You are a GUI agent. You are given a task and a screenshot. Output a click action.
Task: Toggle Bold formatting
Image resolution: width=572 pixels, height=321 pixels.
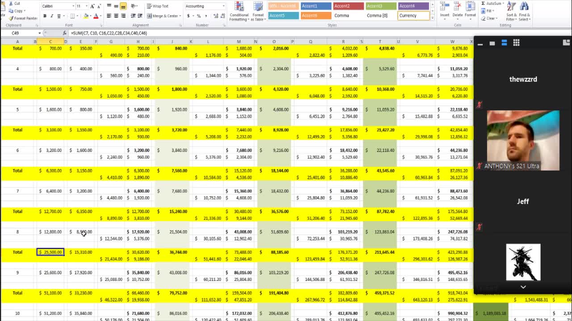45,16
